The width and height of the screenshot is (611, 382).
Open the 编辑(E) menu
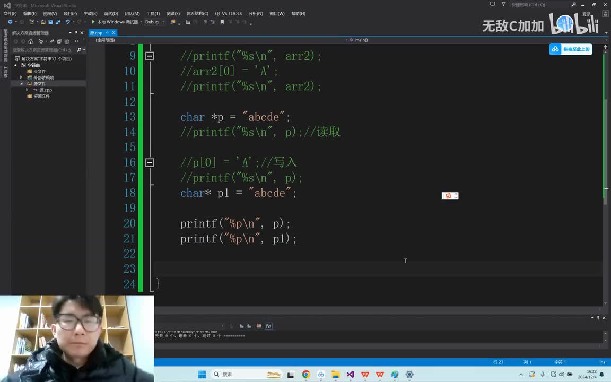(30, 14)
